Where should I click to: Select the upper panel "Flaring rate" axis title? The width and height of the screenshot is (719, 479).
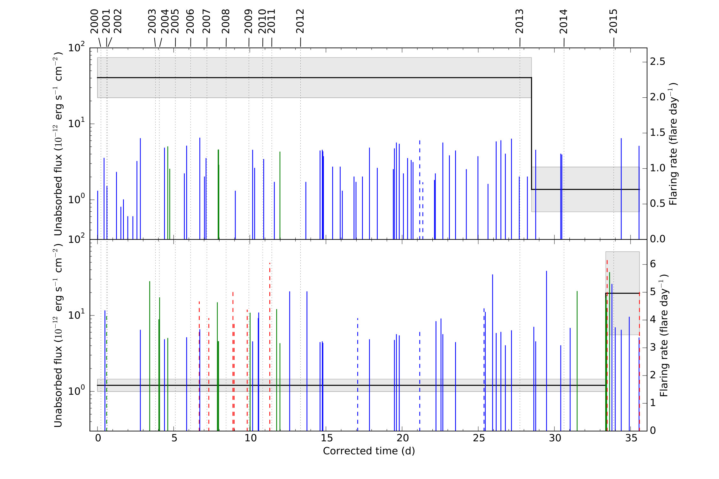point(673,144)
